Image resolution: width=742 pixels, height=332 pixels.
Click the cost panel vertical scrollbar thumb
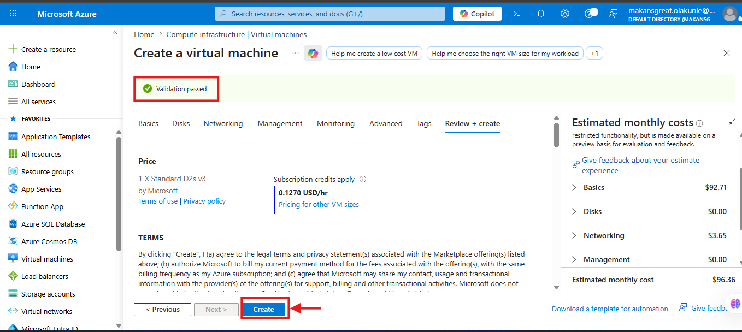740,200
